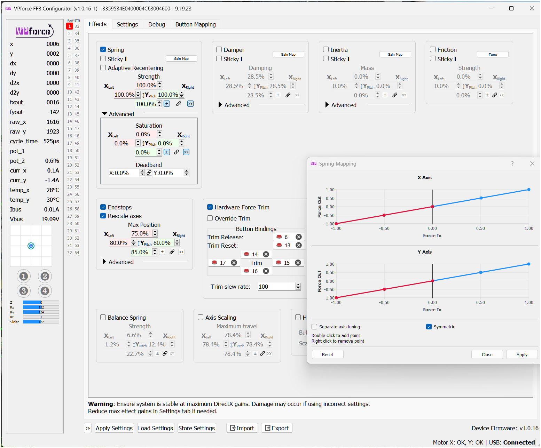The image size is (541, 448).
Task: Click Apply in the Spring Mapping dialog
Action: click(x=522, y=354)
